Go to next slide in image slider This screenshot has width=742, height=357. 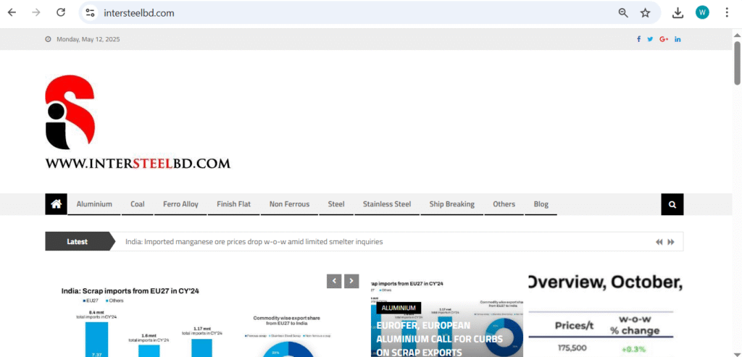coord(351,281)
